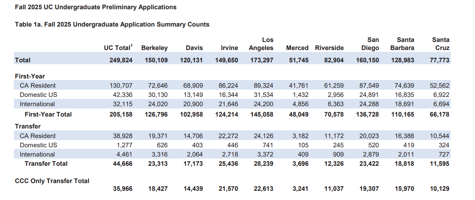Screen dimensions: 475x200
Task: Select UC Total value 249,824
Action: tap(121, 60)
